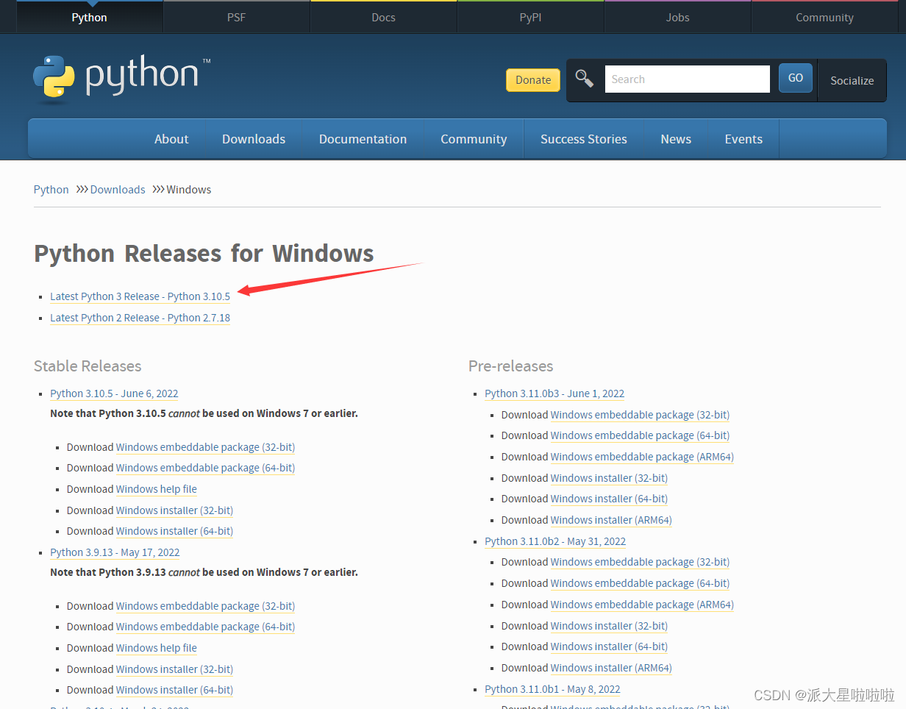The width and height of the screenshot is (906, 709).
Task: Click the Downloads breadcrumb link
Action: tap(118, 190)
